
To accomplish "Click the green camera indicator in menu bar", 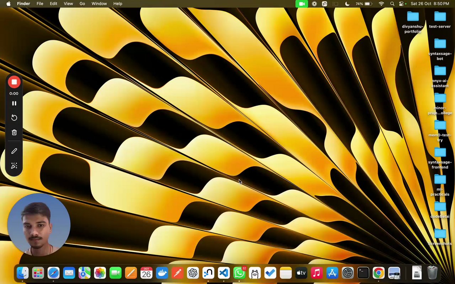I will [x=302, y=4].
